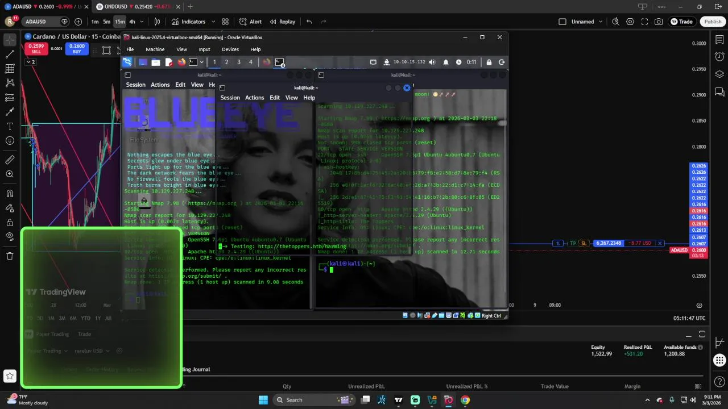This screenshot has width=728, height=409.
Task: Open the VirtualBox View menu
Action: [x=181, y=49]
